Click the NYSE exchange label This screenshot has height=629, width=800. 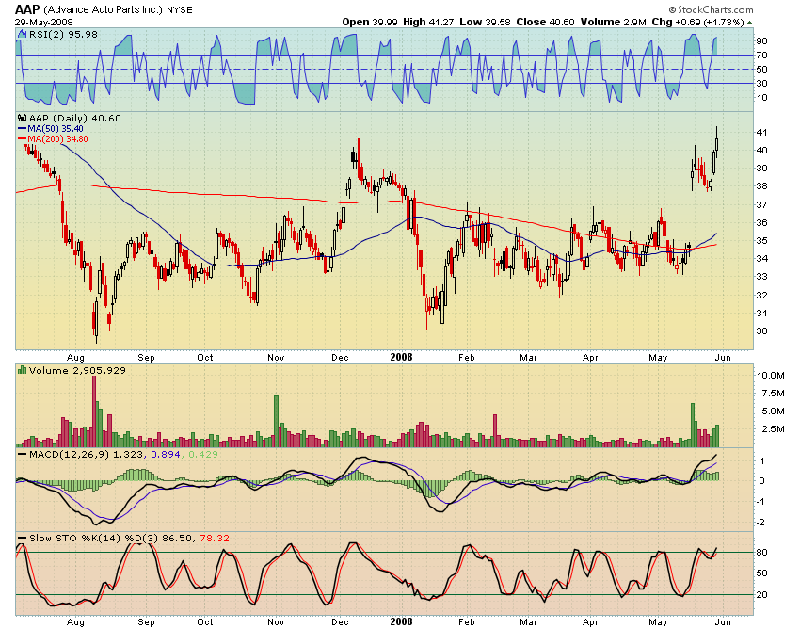tap(180, 10)
